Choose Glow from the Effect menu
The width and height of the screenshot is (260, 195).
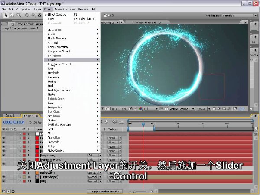click(x=71, y=19)
